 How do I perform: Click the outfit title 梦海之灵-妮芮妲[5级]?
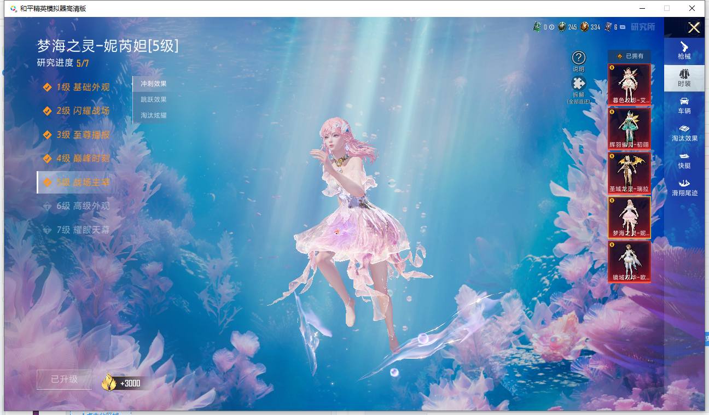click(108, 46)
